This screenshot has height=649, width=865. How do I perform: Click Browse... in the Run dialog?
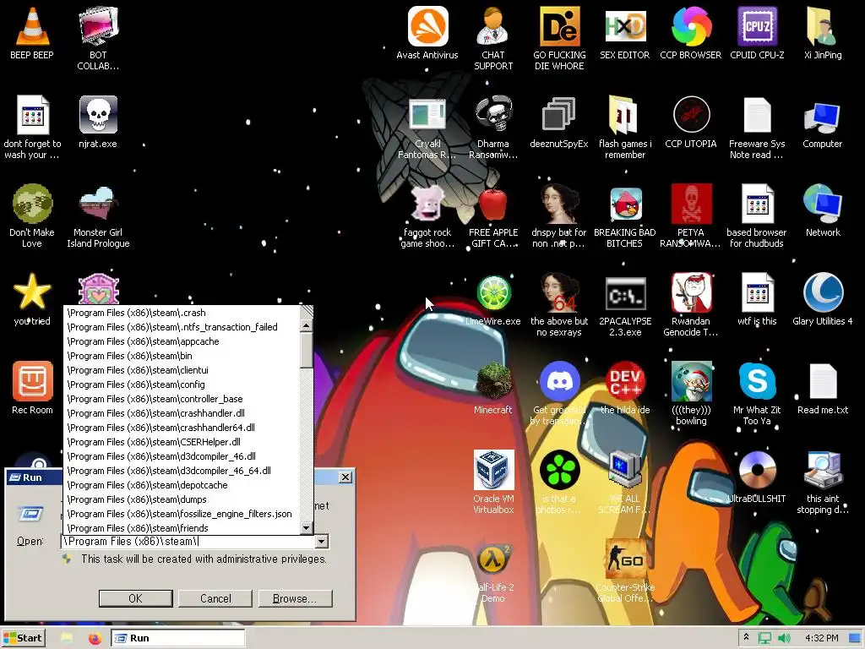coord(295,599)
